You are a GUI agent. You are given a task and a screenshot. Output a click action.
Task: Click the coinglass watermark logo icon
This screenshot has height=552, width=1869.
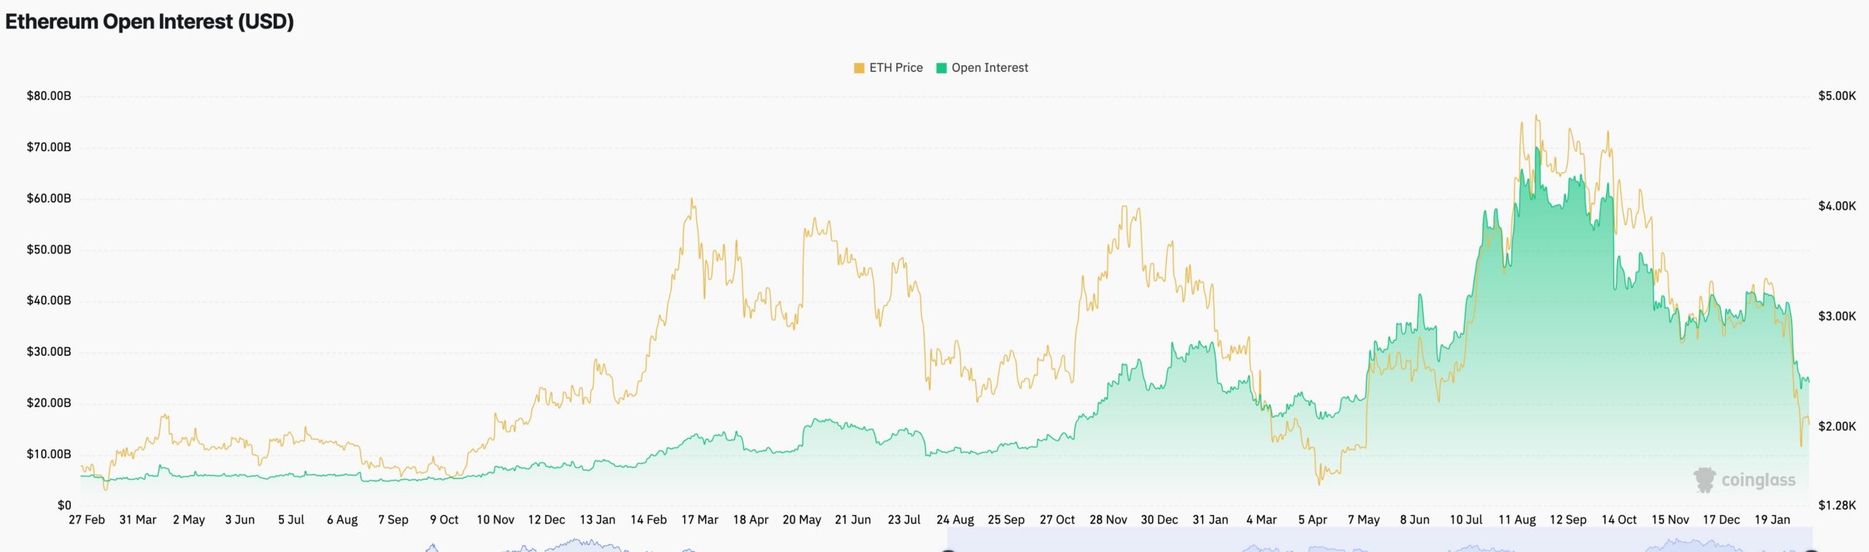click(x=1704, y=480)
